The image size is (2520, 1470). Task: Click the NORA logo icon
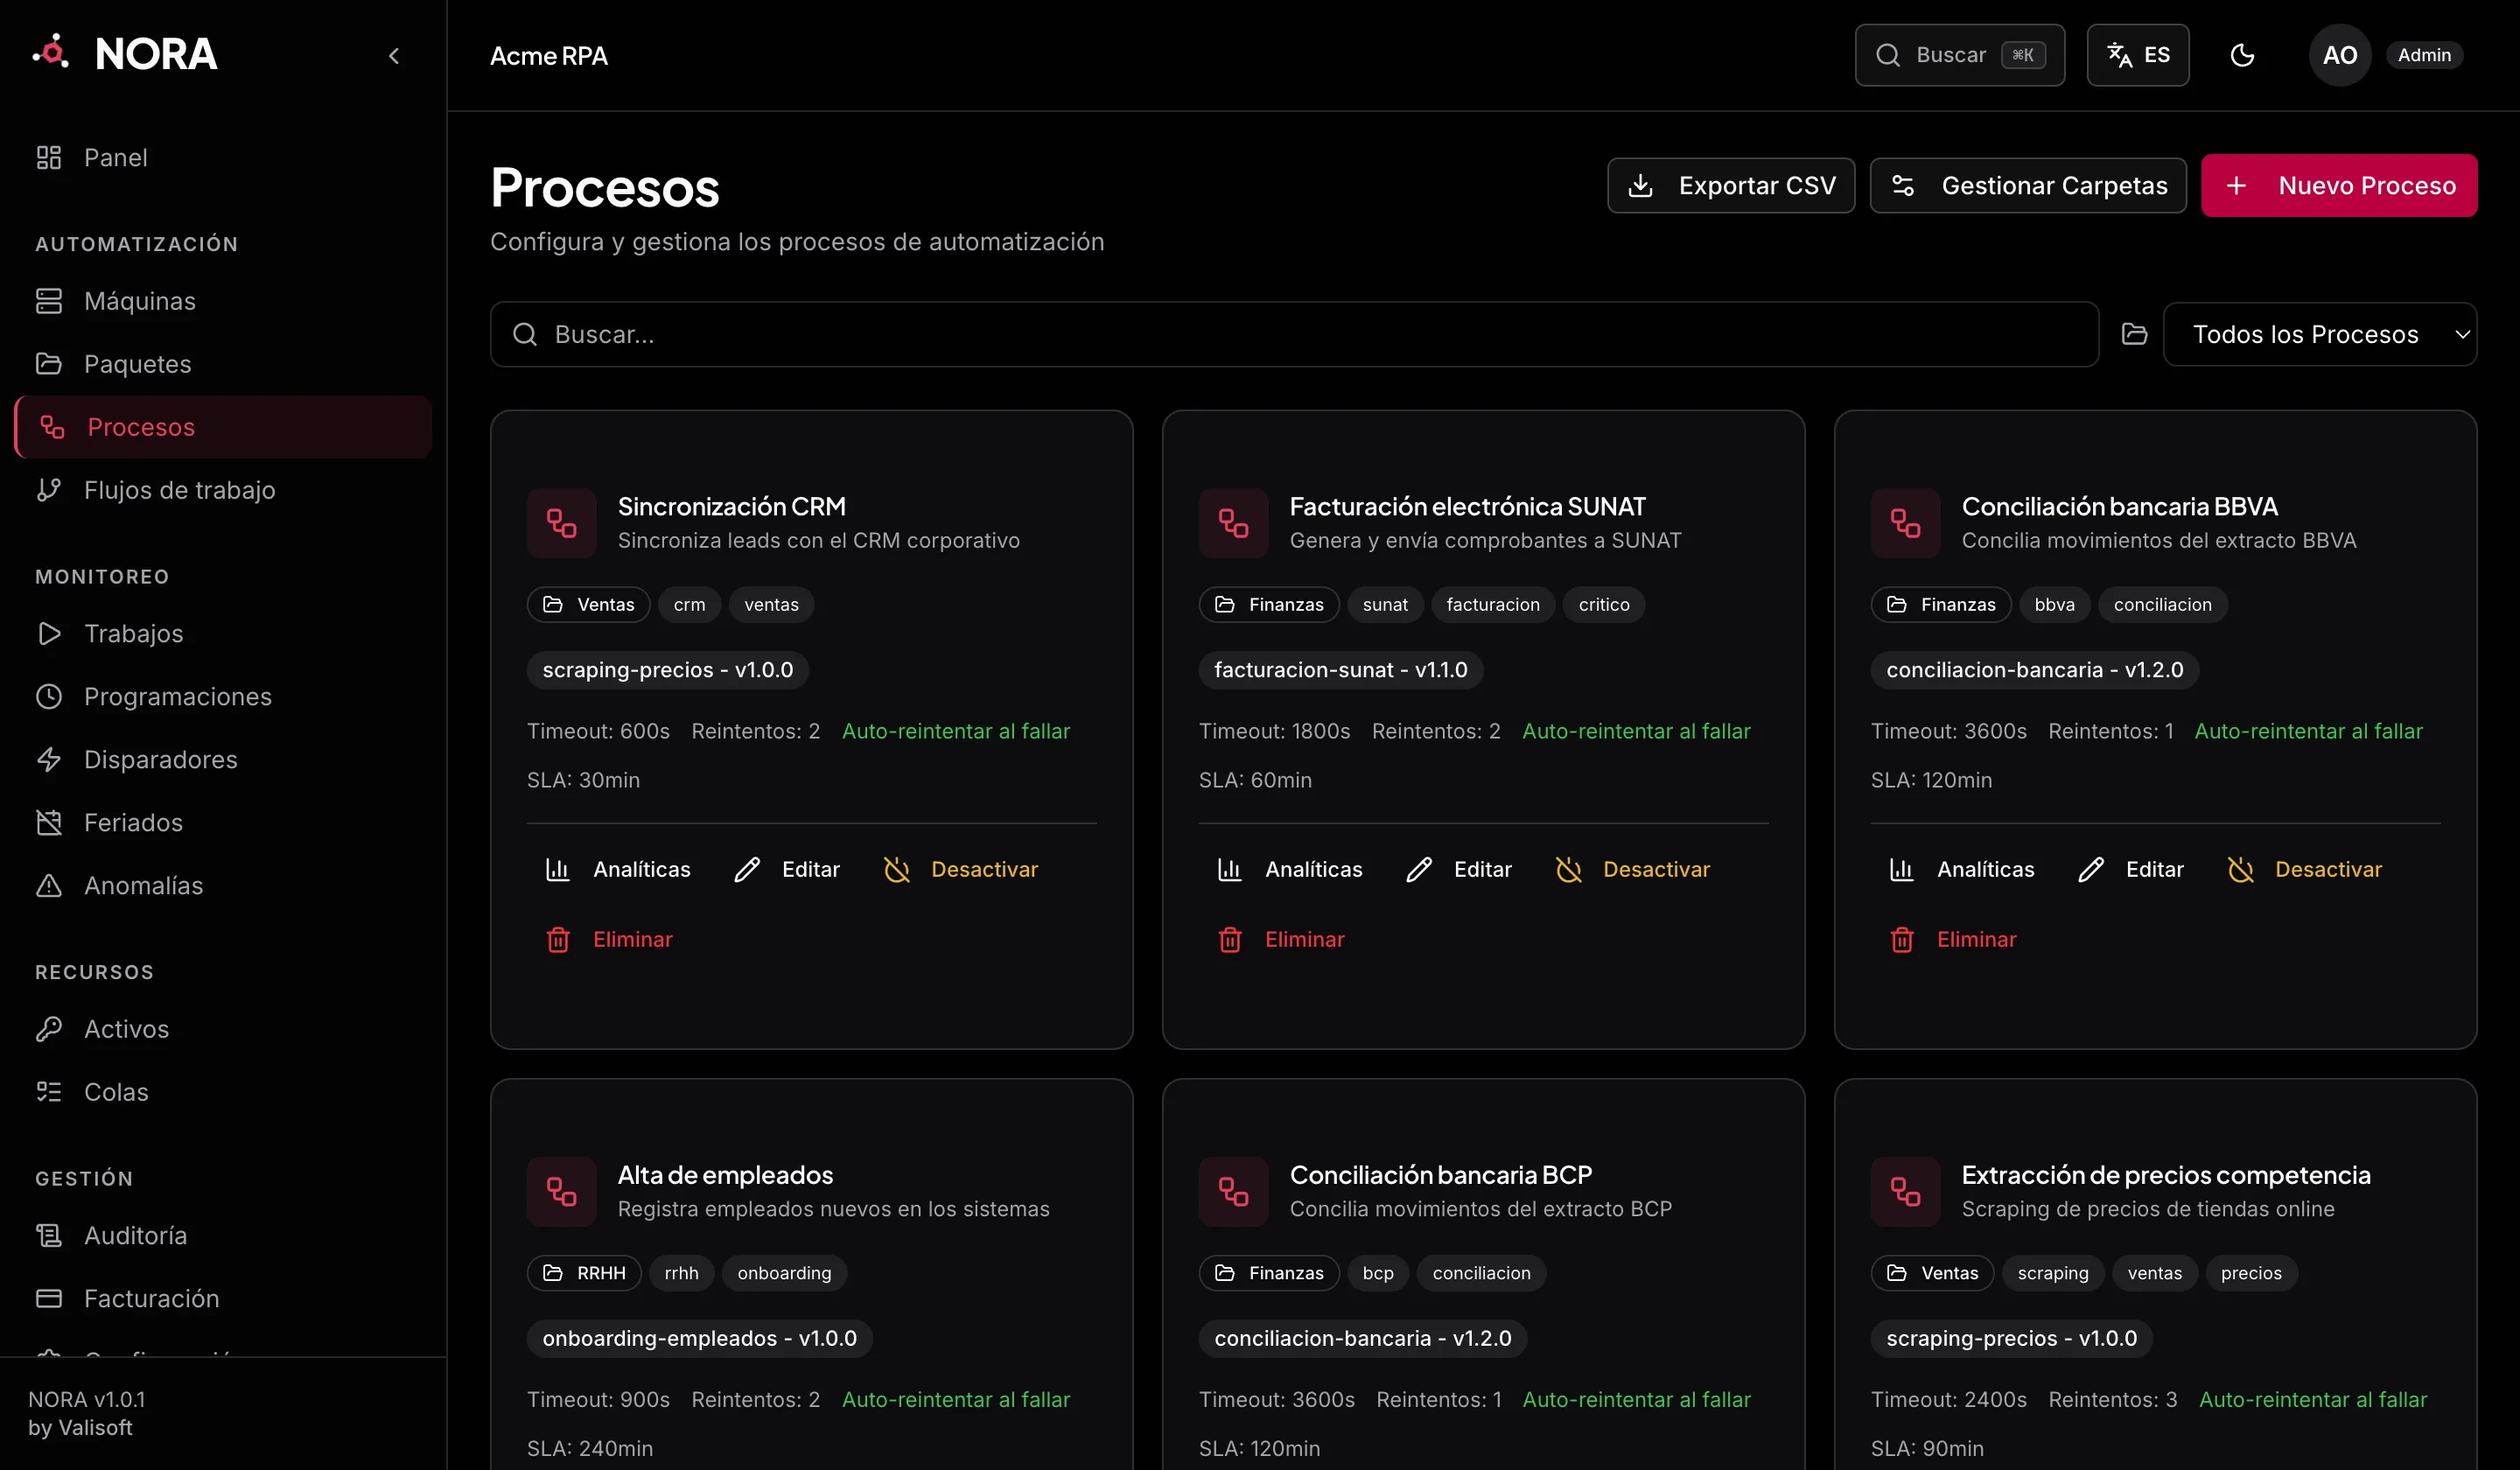click(x=51, y=52)
